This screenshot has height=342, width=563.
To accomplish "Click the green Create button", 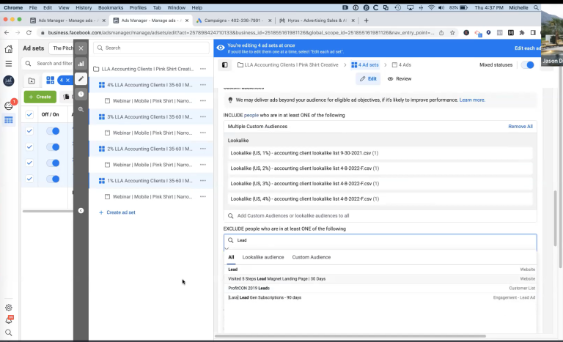I will click(40, 97).
